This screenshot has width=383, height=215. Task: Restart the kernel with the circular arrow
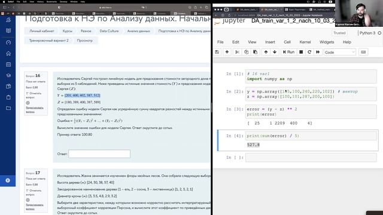pyautogui.click(x=309, y=52)
